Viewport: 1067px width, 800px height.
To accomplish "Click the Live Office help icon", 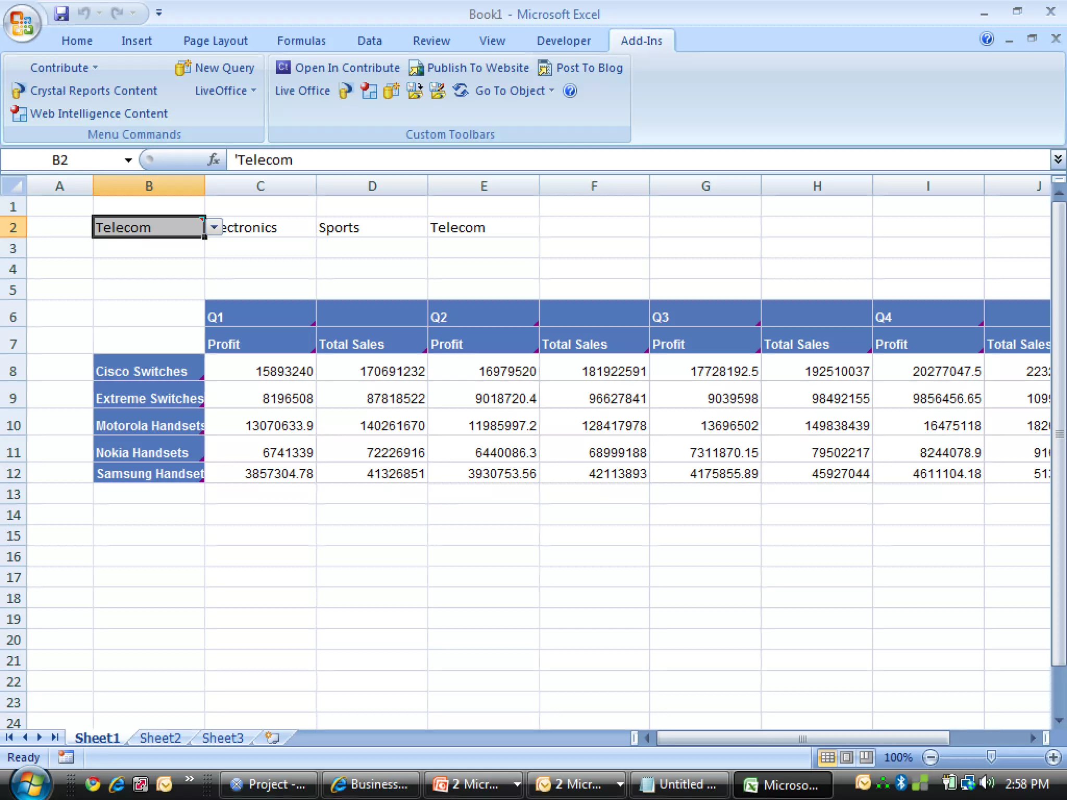I will pyautogui.click(x=570, y=91).
